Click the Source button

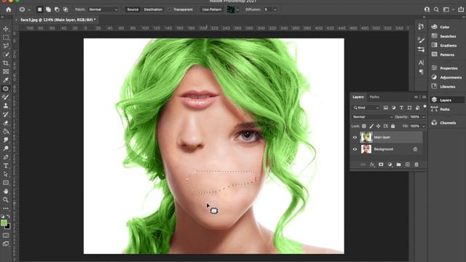pyautogui.click(x=133, y=9)
